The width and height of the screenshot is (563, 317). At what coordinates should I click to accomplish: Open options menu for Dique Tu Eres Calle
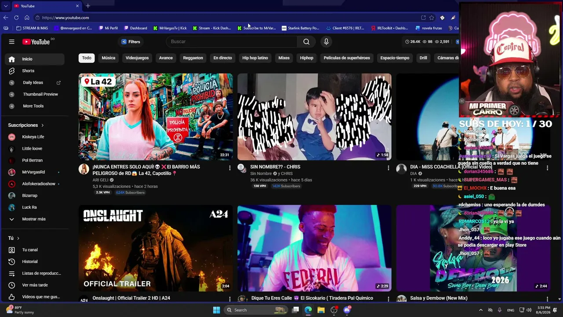pyautogui.click(x=388, y=299)
